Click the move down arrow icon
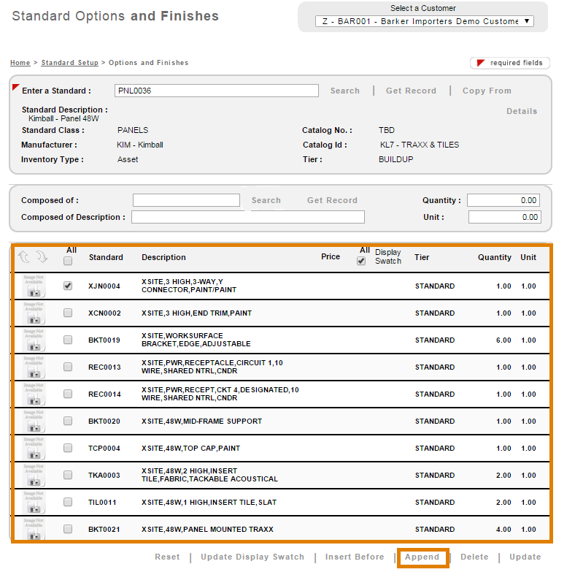The image size is (575, 572). pyautogui.click(x=42, y=257)
